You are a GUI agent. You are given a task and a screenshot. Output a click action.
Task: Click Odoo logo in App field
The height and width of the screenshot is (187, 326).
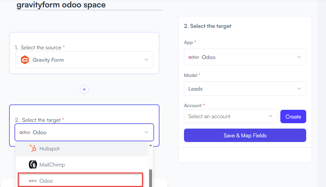194,57
